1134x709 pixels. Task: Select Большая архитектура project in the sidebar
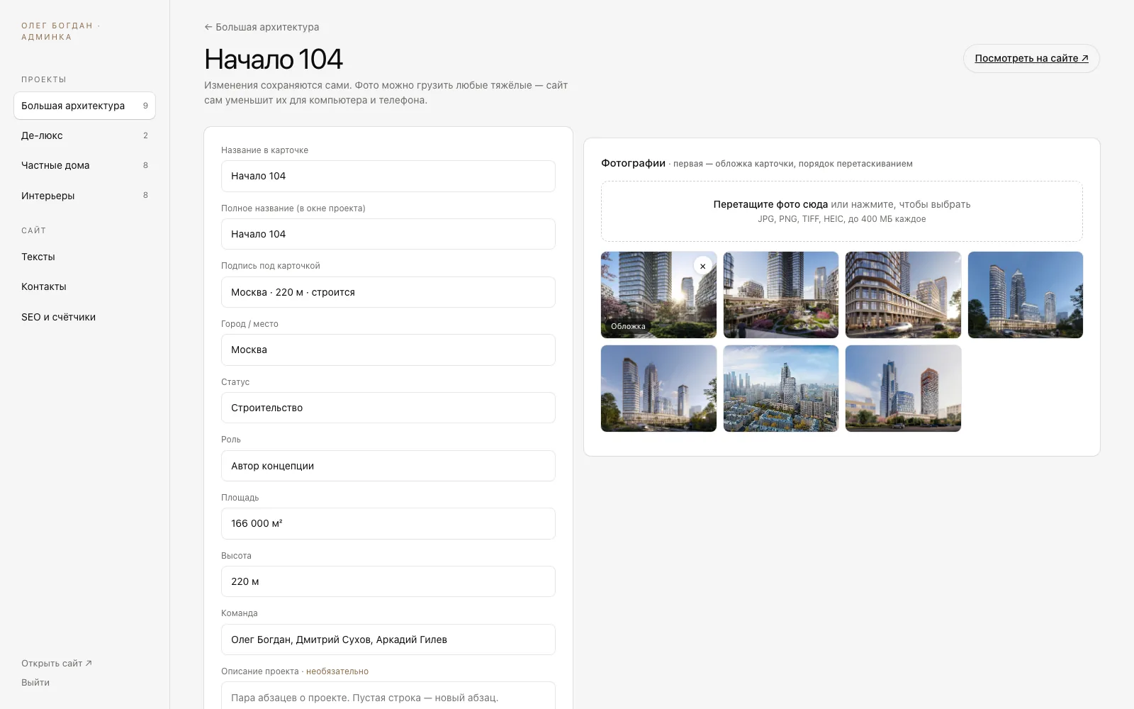(84, 106)
